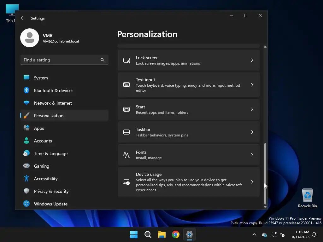323x242 pixels.
Task: Open the Recycle Bin desktop icon
Action: point(307,198)
